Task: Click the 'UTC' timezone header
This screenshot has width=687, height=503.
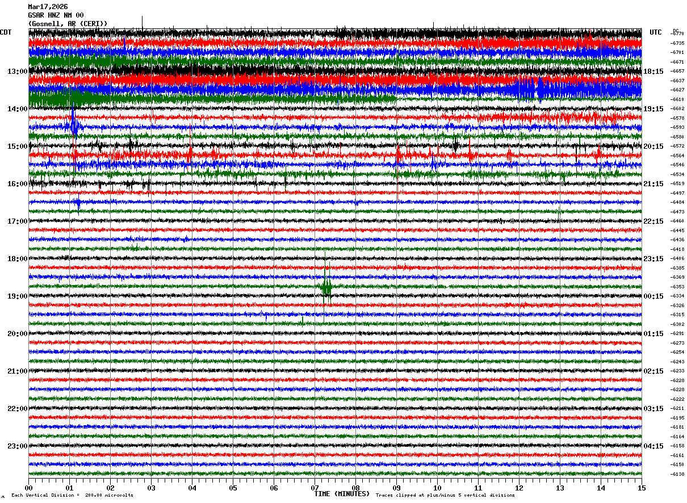Action: [656, 32]
